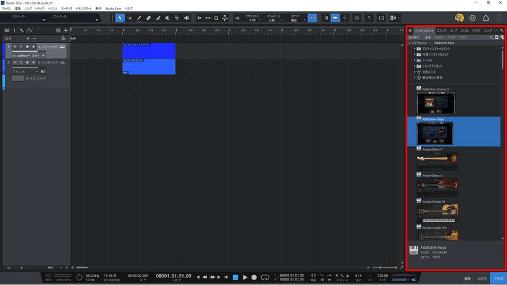The width and height of the screenshot is (507, 285).
Task: Select the Paint pencil tool
Action: [x=139, y=18]
